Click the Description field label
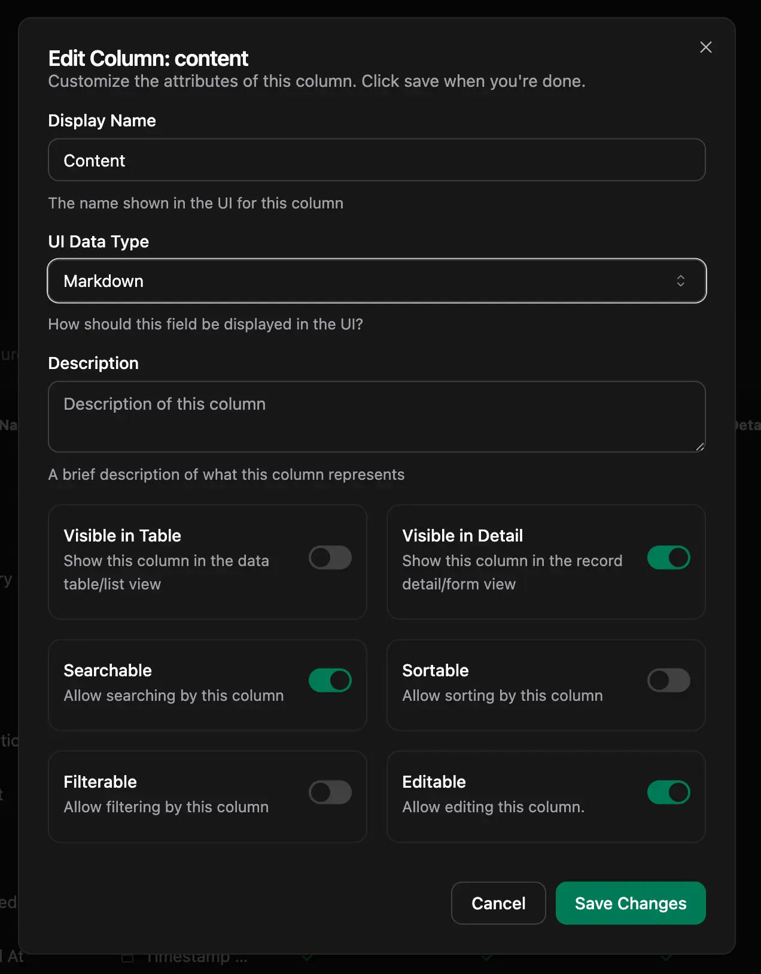The width and height of the screenshot is (761, 974). 93,363
